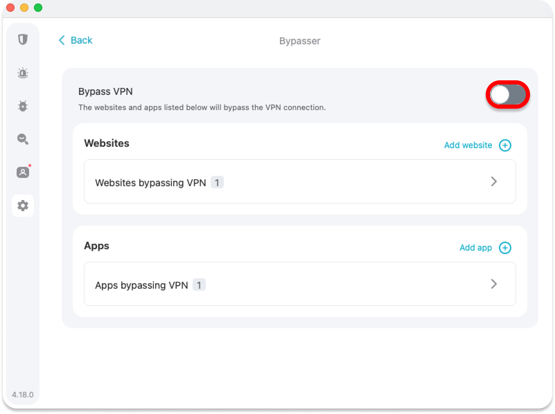Image resolution: width=555 pixels, height=414 pixels.
Task: Open the Websites bypassing VPN list
Action: coord(150,183)
